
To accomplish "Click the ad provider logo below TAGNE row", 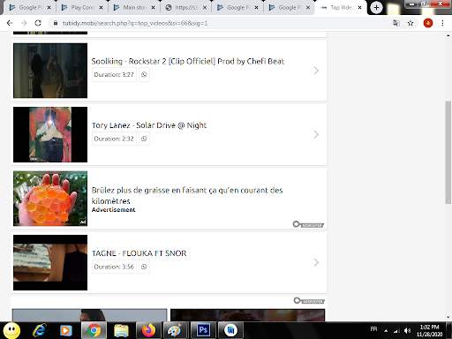I will 309,301.
